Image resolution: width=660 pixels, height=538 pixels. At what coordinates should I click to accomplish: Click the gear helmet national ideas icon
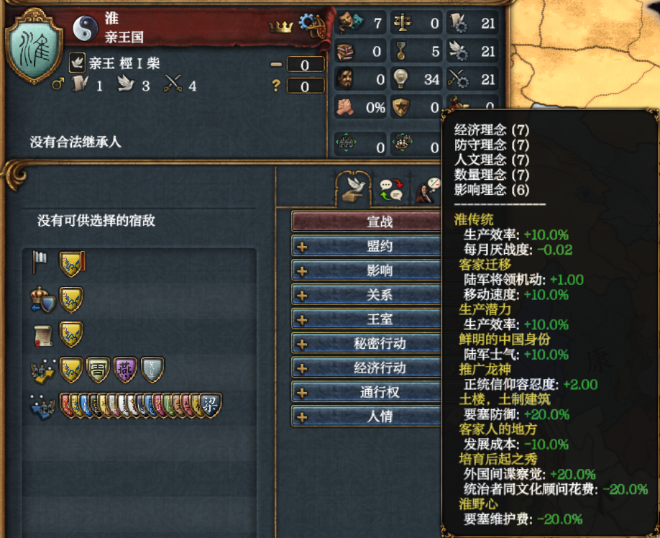coord(312,25)
